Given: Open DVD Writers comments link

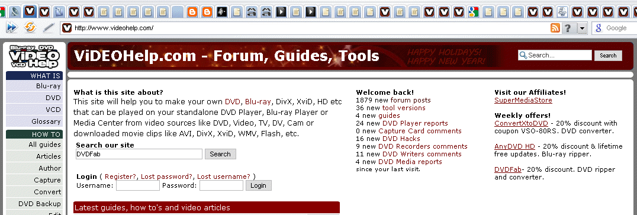Looking at the screenshot, I should pos(422,154).
